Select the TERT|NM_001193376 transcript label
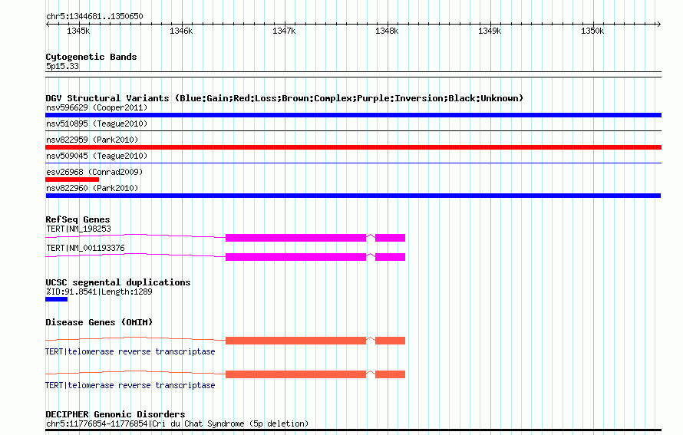 85,249
